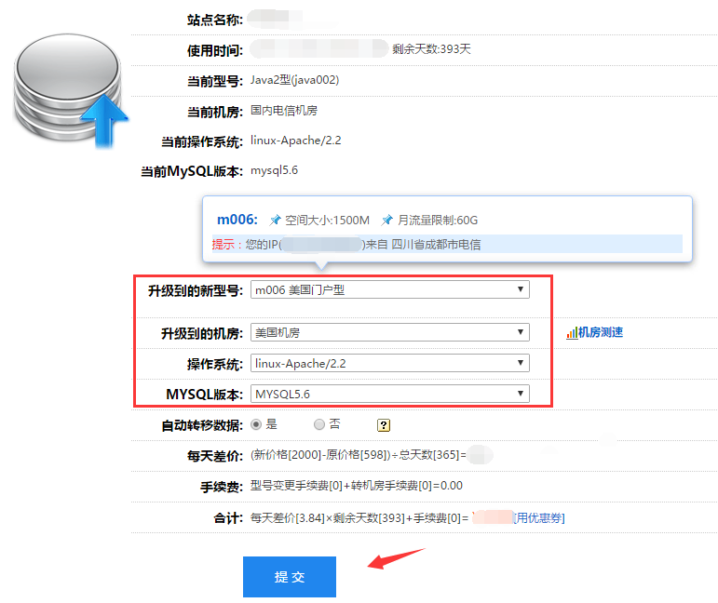Click the 剩余天数:393天 text

click(438, 49)
